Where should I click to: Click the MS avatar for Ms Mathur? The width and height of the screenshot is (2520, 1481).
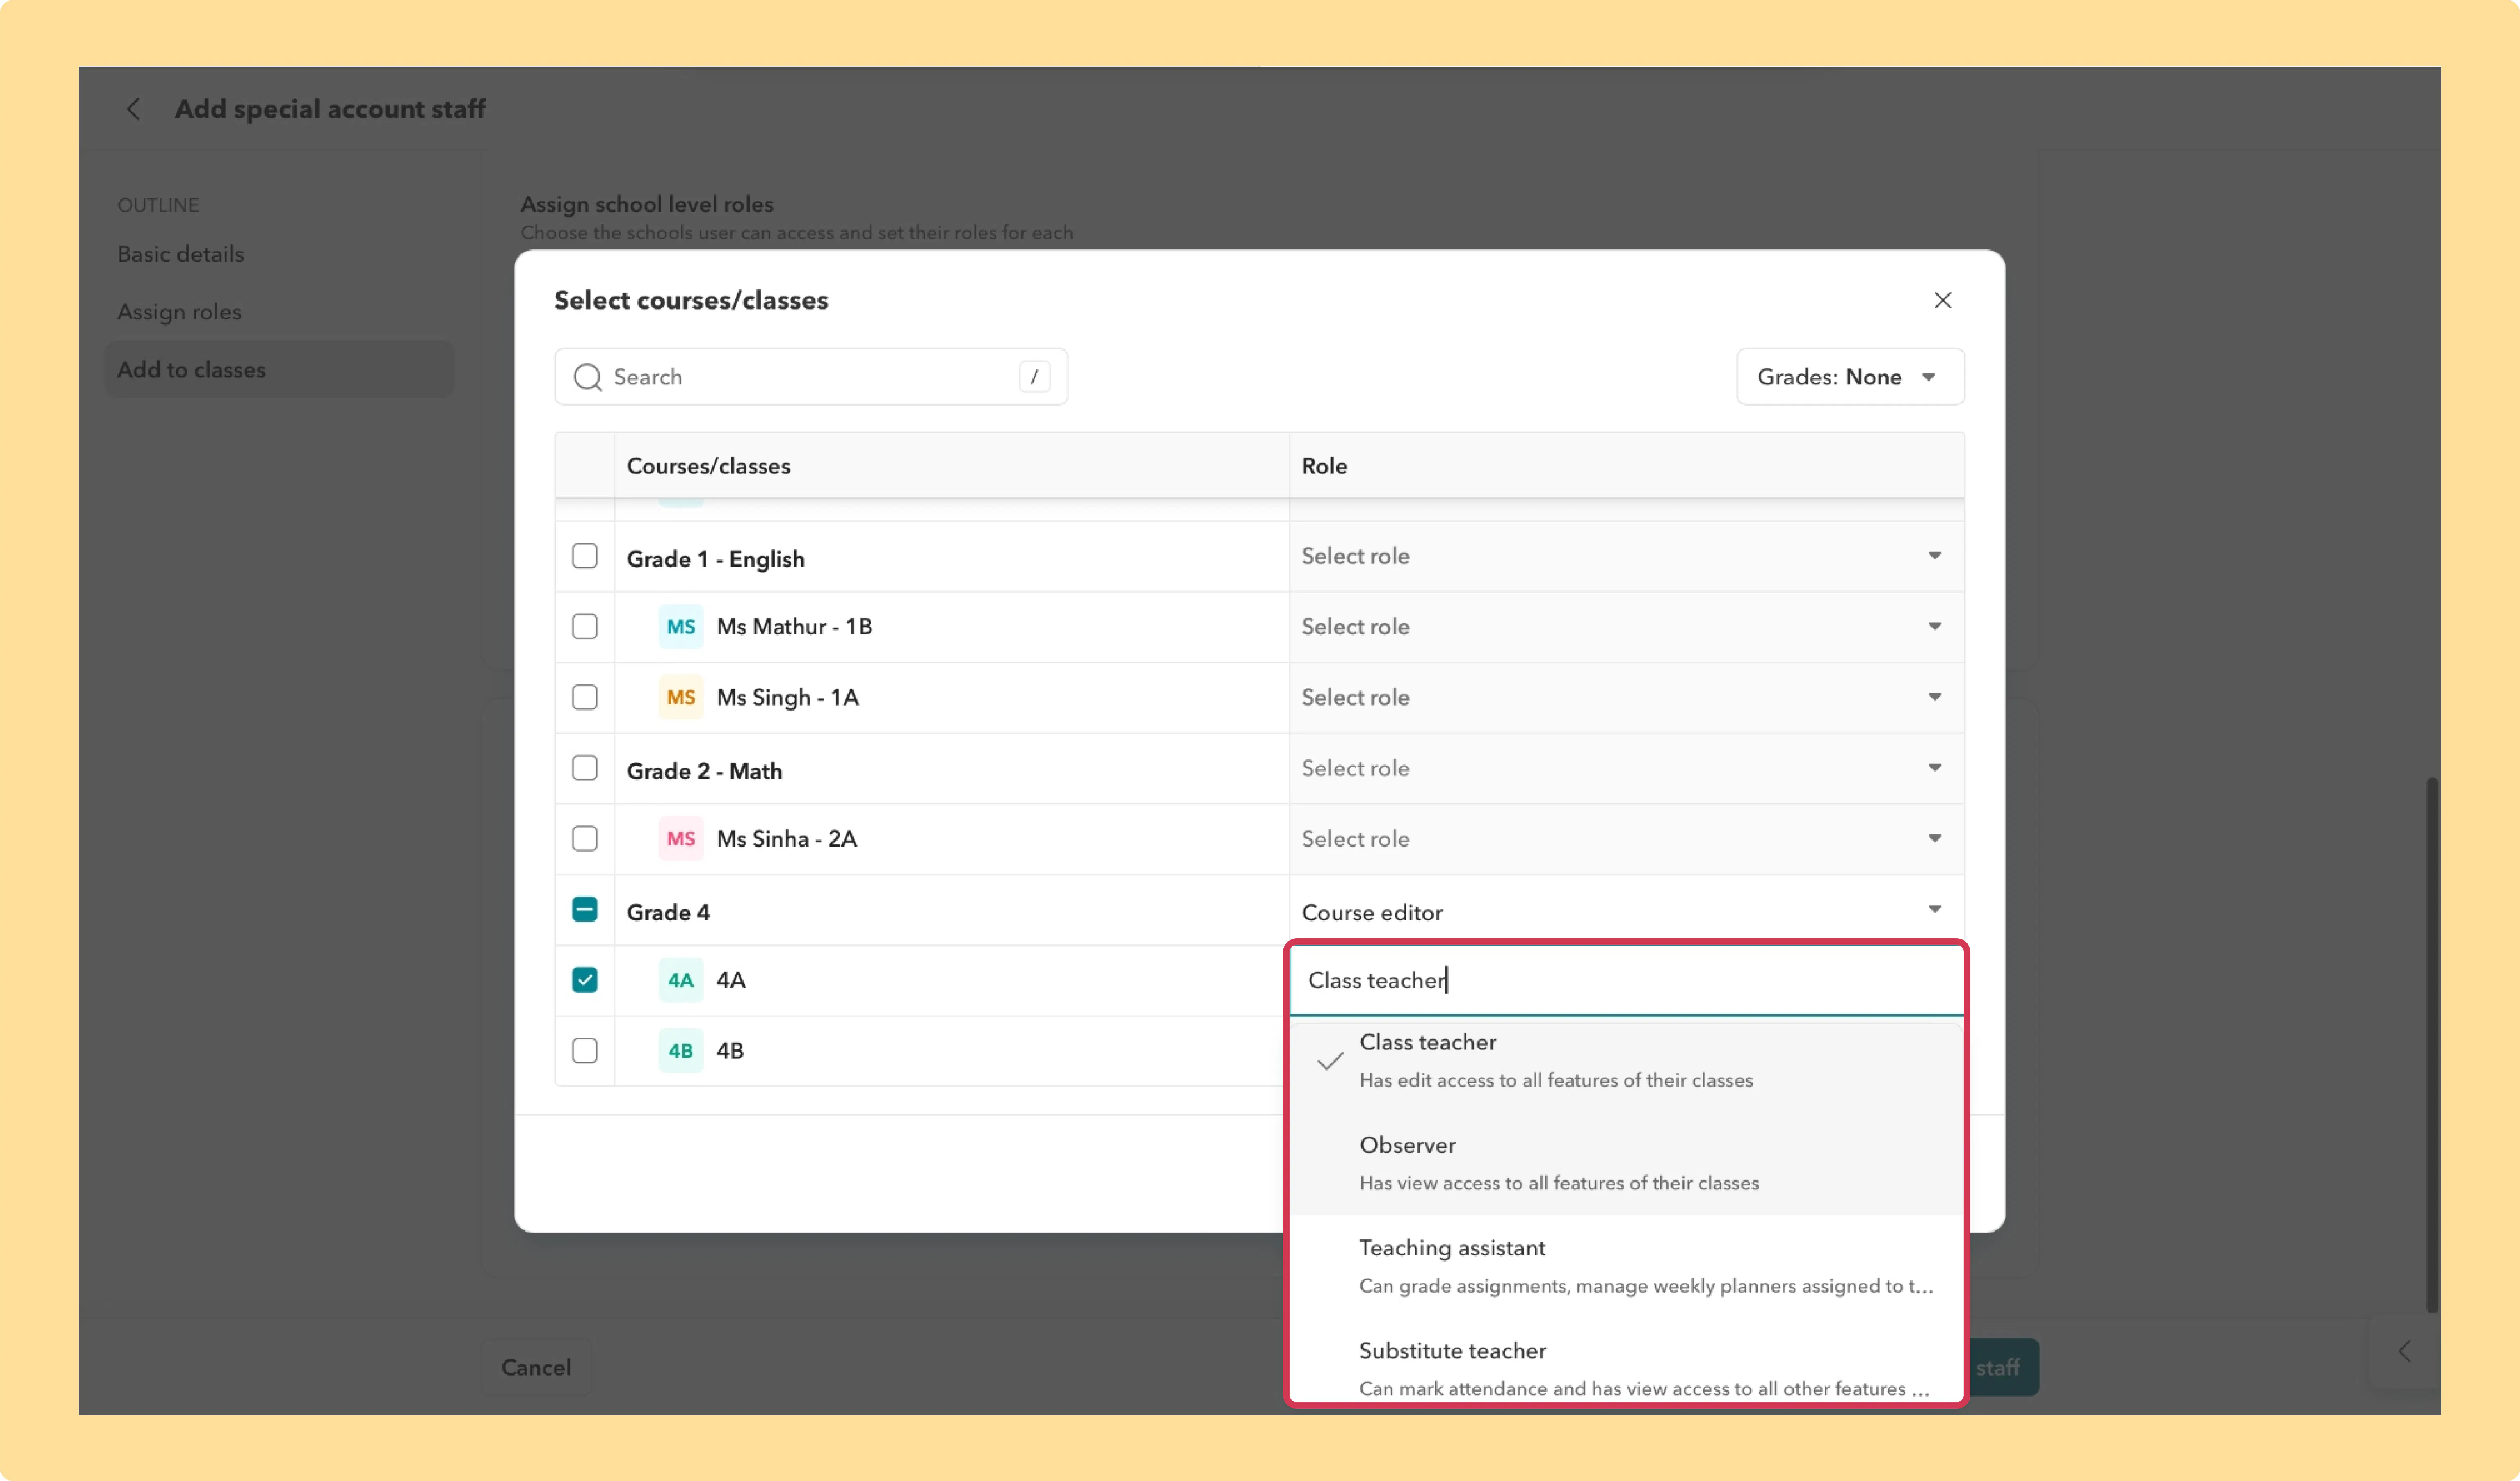click(x=680, y=627)
